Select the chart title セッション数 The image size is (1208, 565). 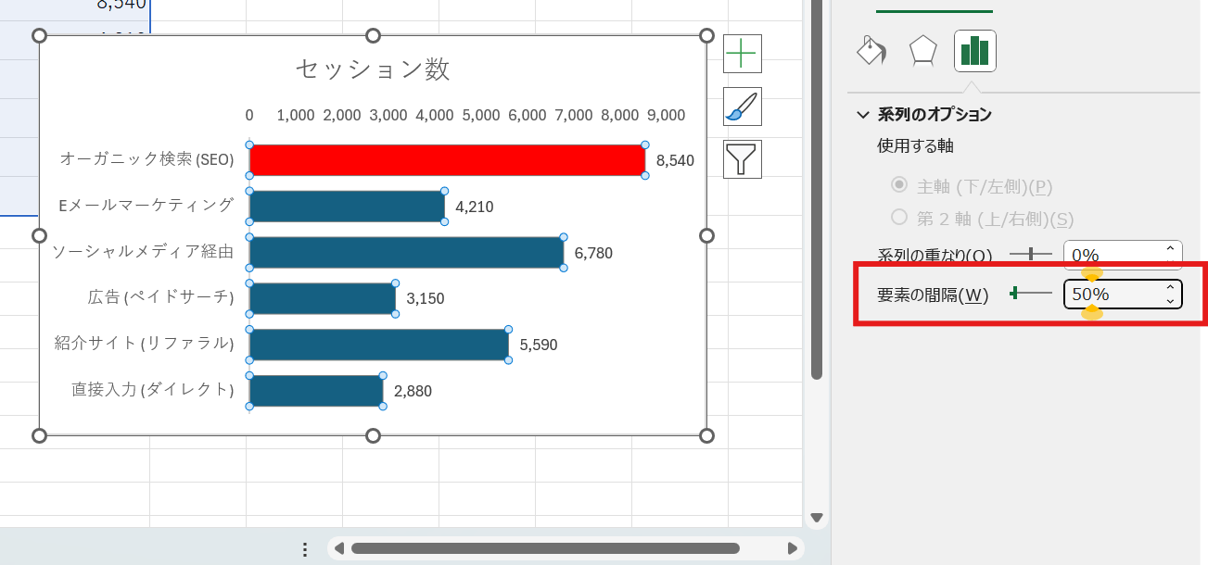coord(373,68)
